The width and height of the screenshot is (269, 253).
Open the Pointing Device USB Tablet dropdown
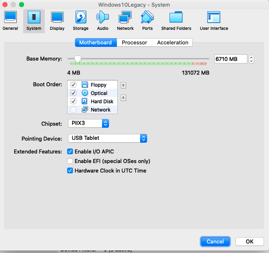[108, 138]
